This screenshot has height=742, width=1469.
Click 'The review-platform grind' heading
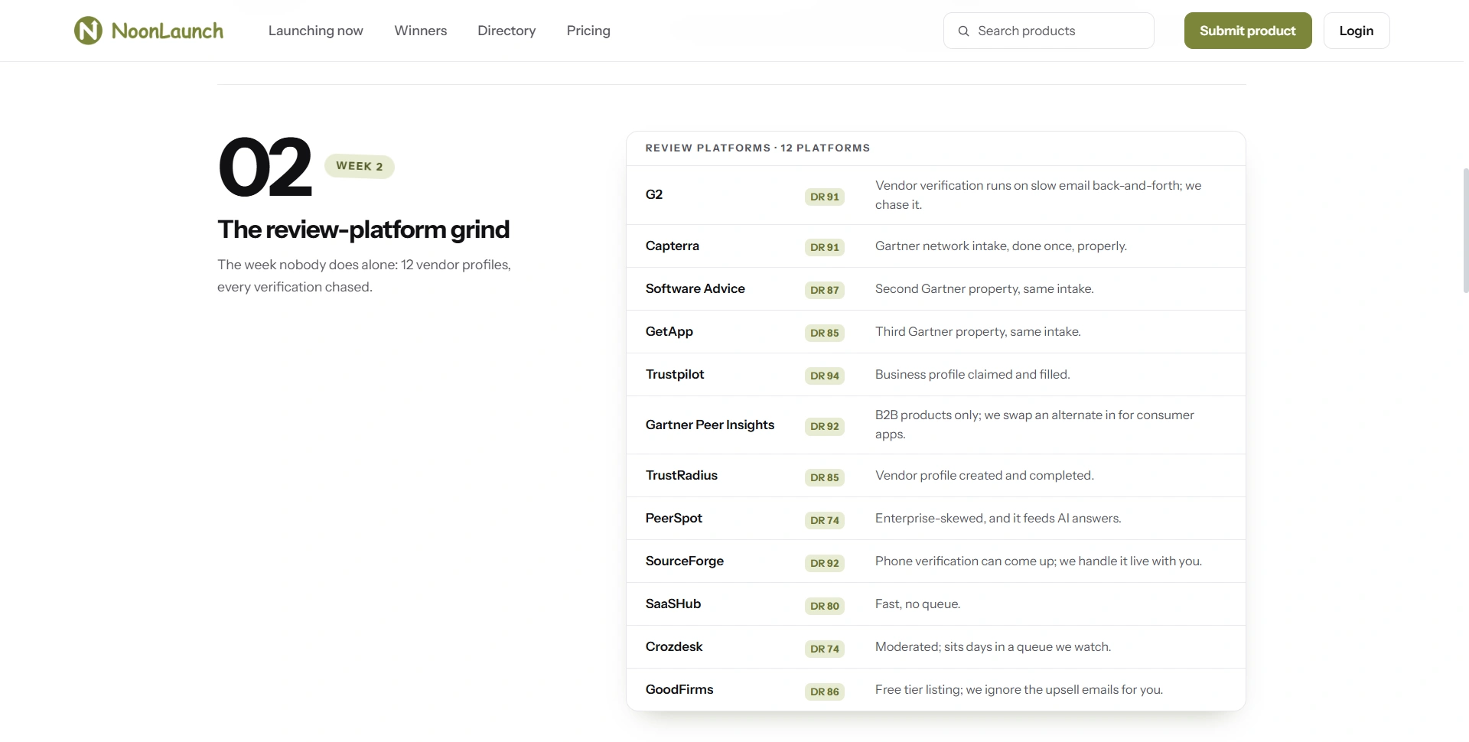363,229
